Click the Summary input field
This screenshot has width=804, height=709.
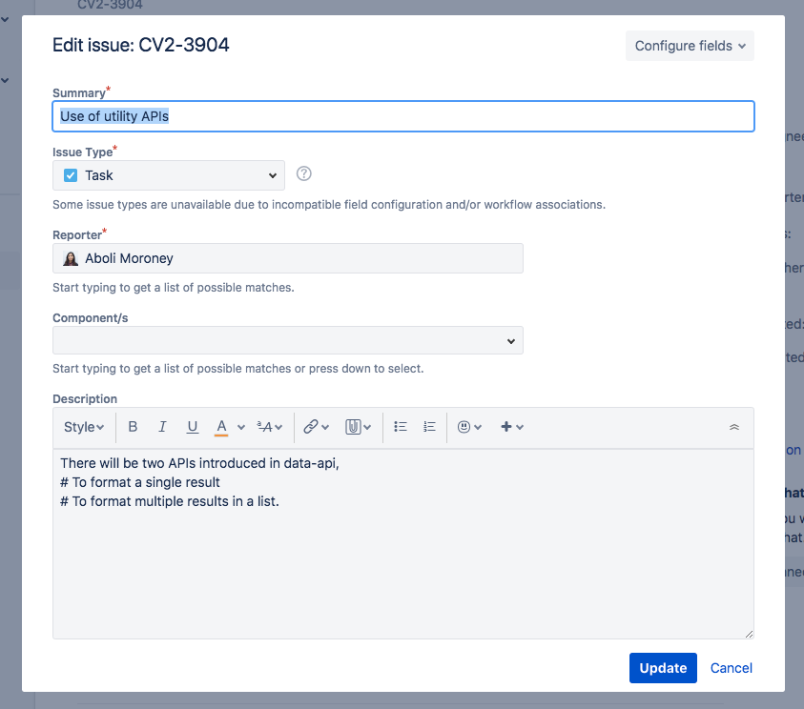click(403, 116)
